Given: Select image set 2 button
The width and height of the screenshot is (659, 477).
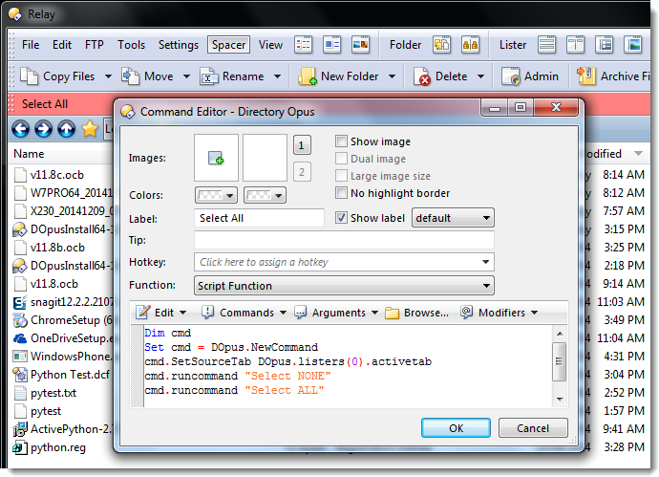Looking at the screenshot, I should (302, 172).
